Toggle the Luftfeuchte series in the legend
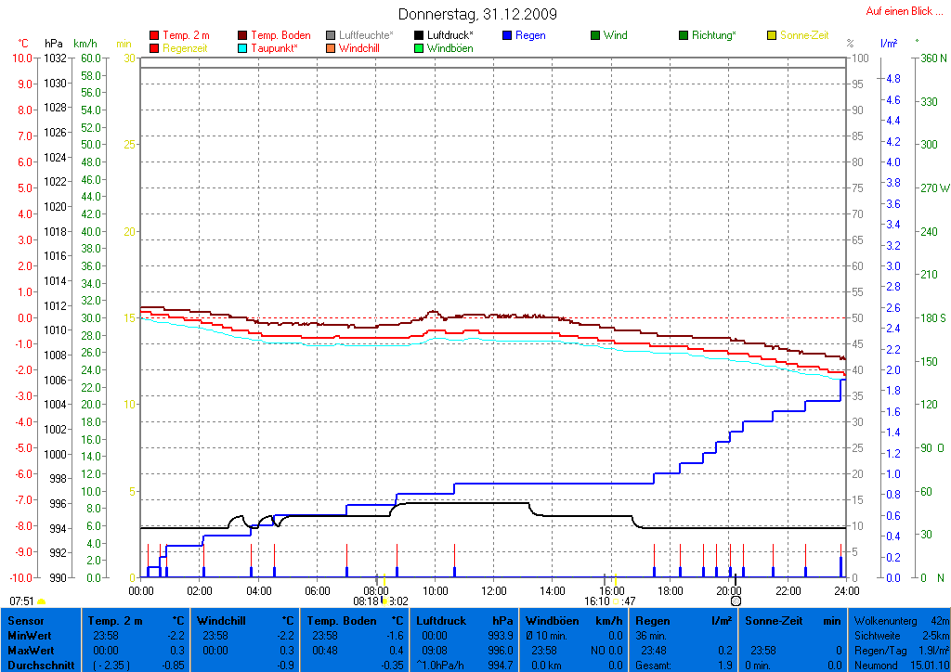Screen dimensions: 951x672 pos(365,35)
